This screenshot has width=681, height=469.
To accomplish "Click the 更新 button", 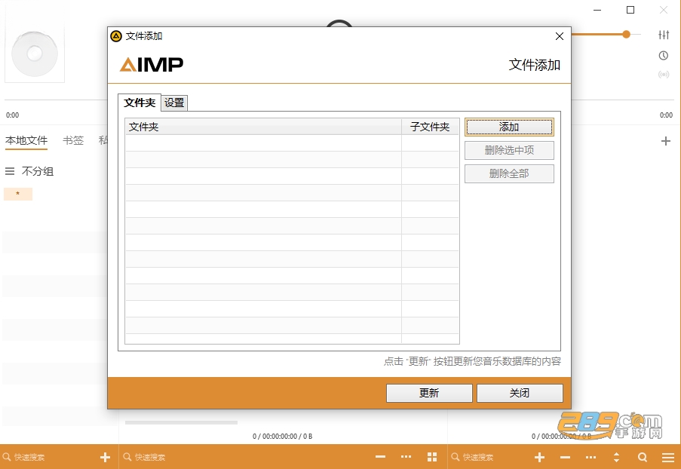I will click(x=429, y=393).
